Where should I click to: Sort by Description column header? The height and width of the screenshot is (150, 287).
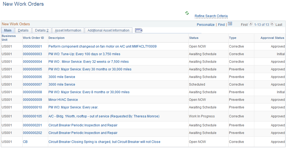pos(56,38)
